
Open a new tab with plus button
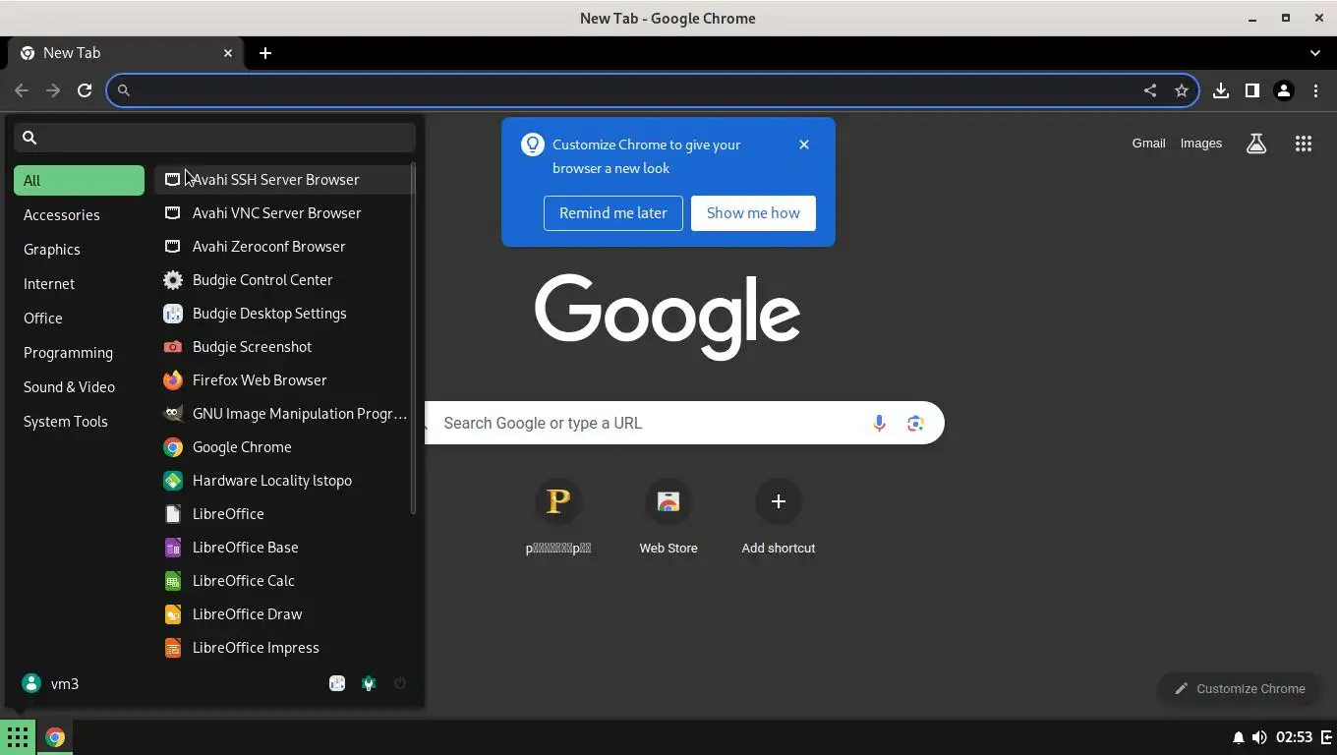(265, 53)
